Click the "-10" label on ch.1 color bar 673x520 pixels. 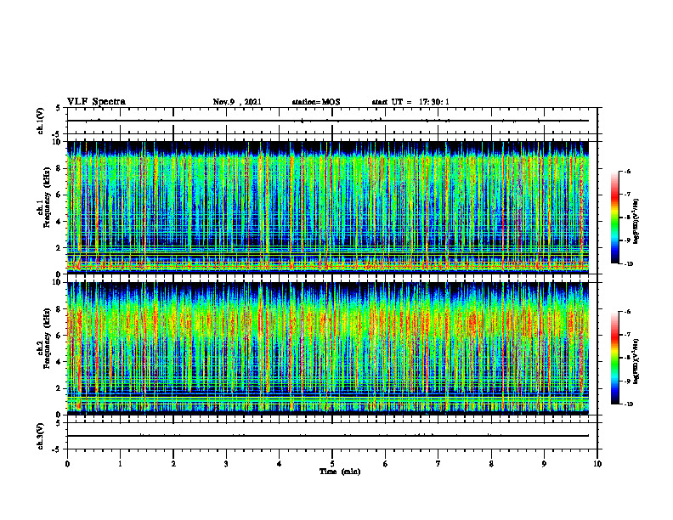point(628,264)
